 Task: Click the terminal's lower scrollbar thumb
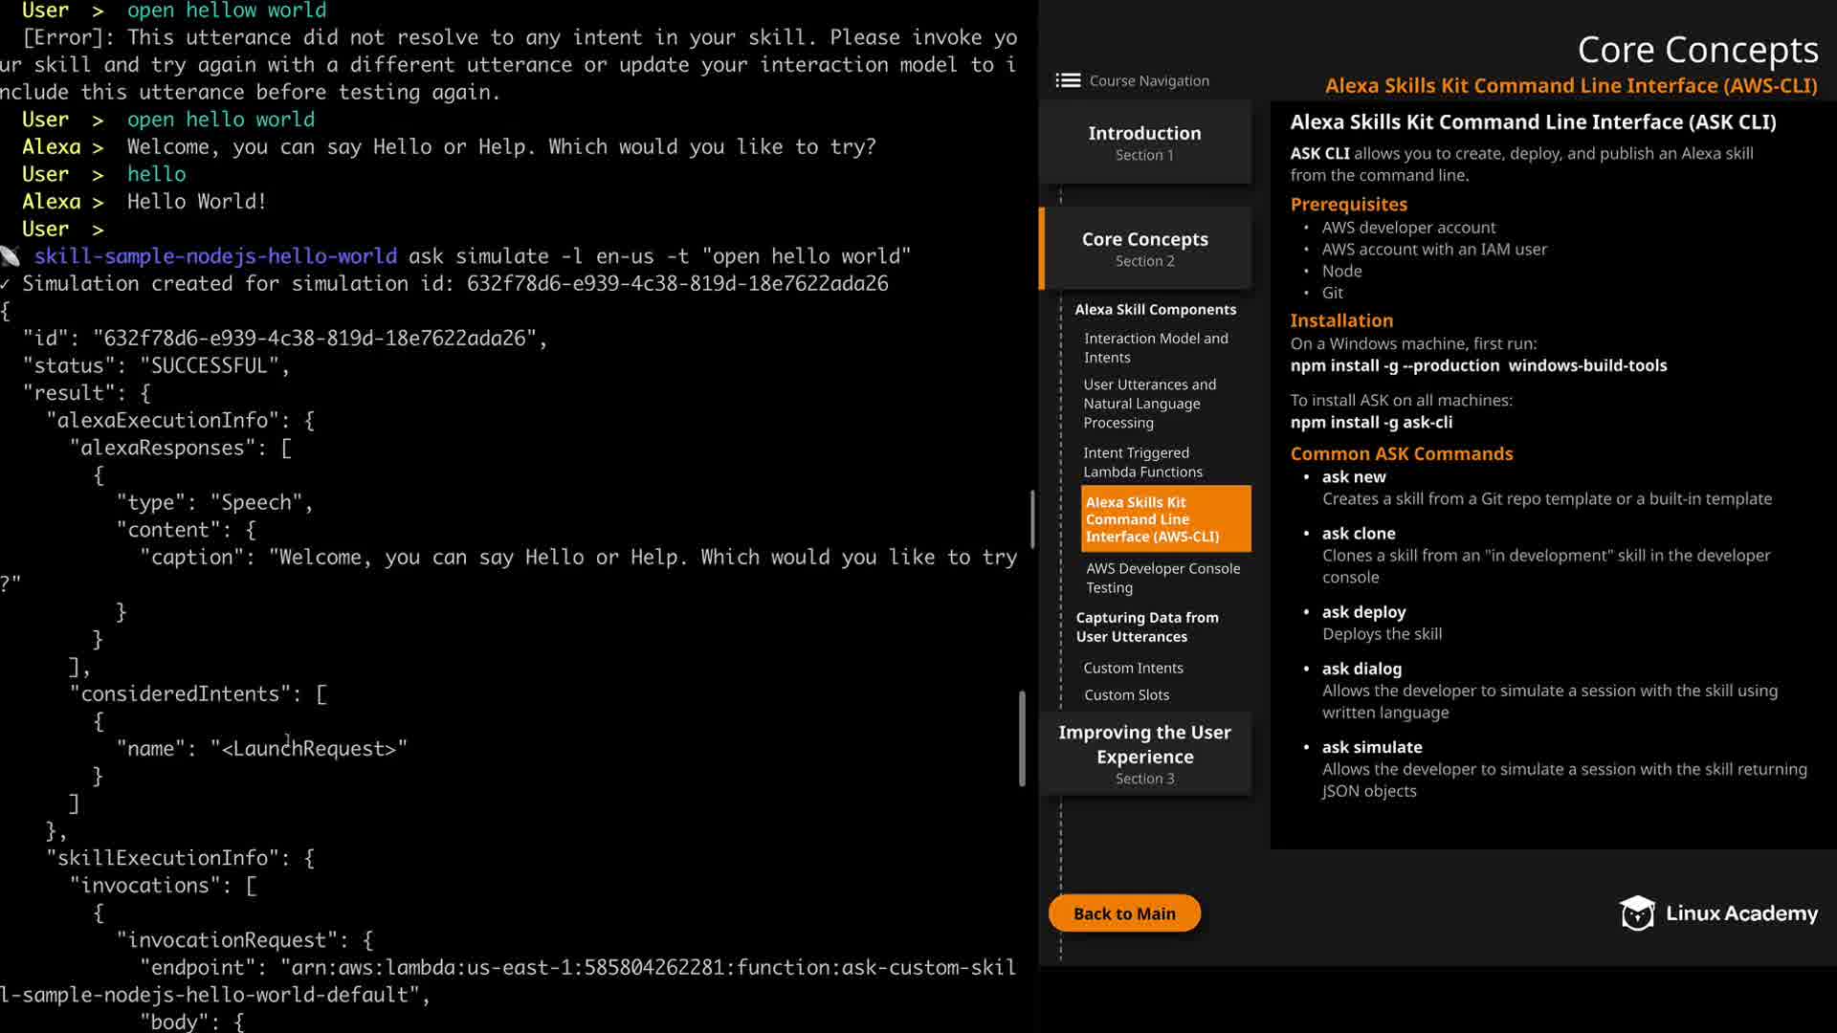(x=1022, y=738)
